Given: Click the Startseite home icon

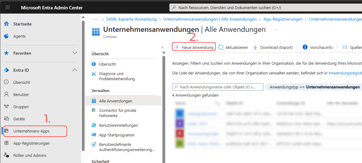Looking at the screenshot, I should 6,24.
